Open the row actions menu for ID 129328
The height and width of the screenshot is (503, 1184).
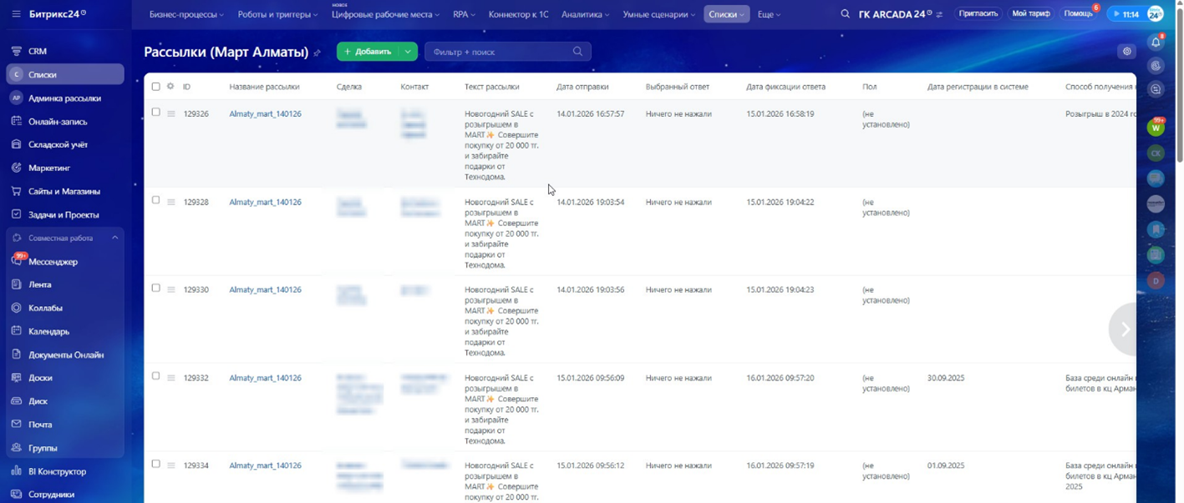click(170, 202)
